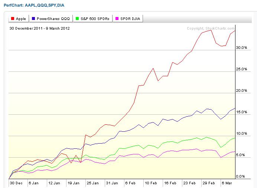The height and width of the screenshot is (188, 257).
Task: Select the 25 Jan date label
Action: 93,183
